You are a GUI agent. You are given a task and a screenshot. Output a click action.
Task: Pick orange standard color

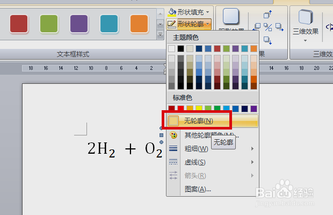pos(190,108)
